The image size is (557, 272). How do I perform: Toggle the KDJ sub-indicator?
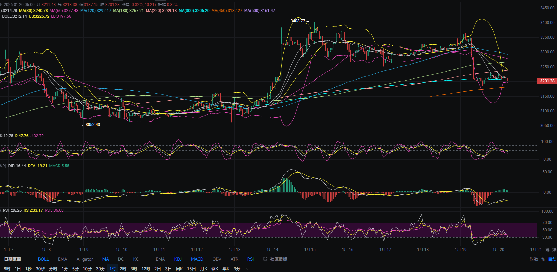tap(178, 259)
